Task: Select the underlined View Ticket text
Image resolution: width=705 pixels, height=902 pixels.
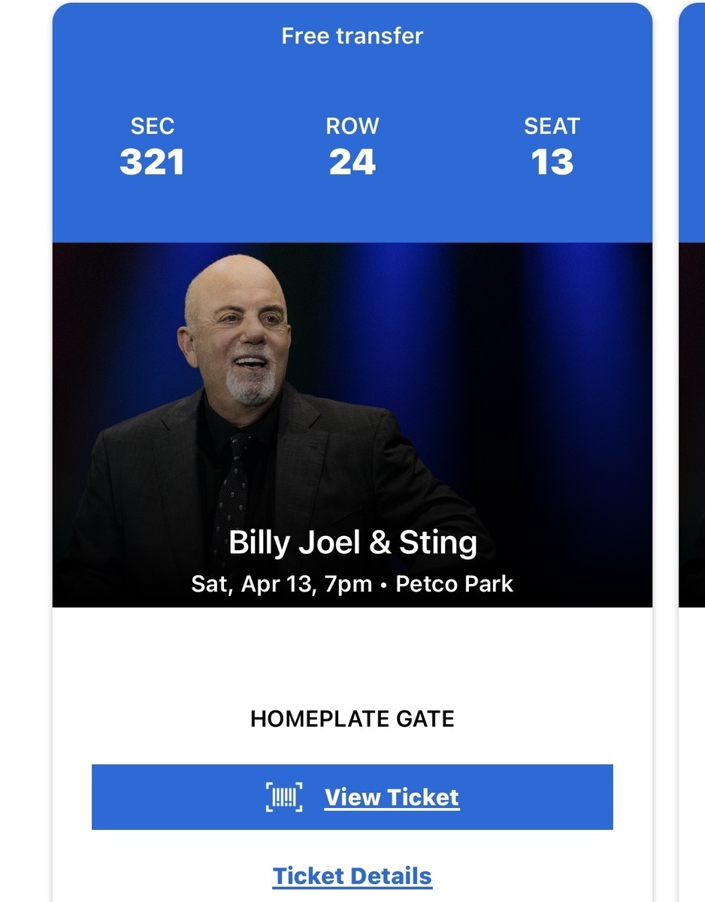Action: coord(391,798)
